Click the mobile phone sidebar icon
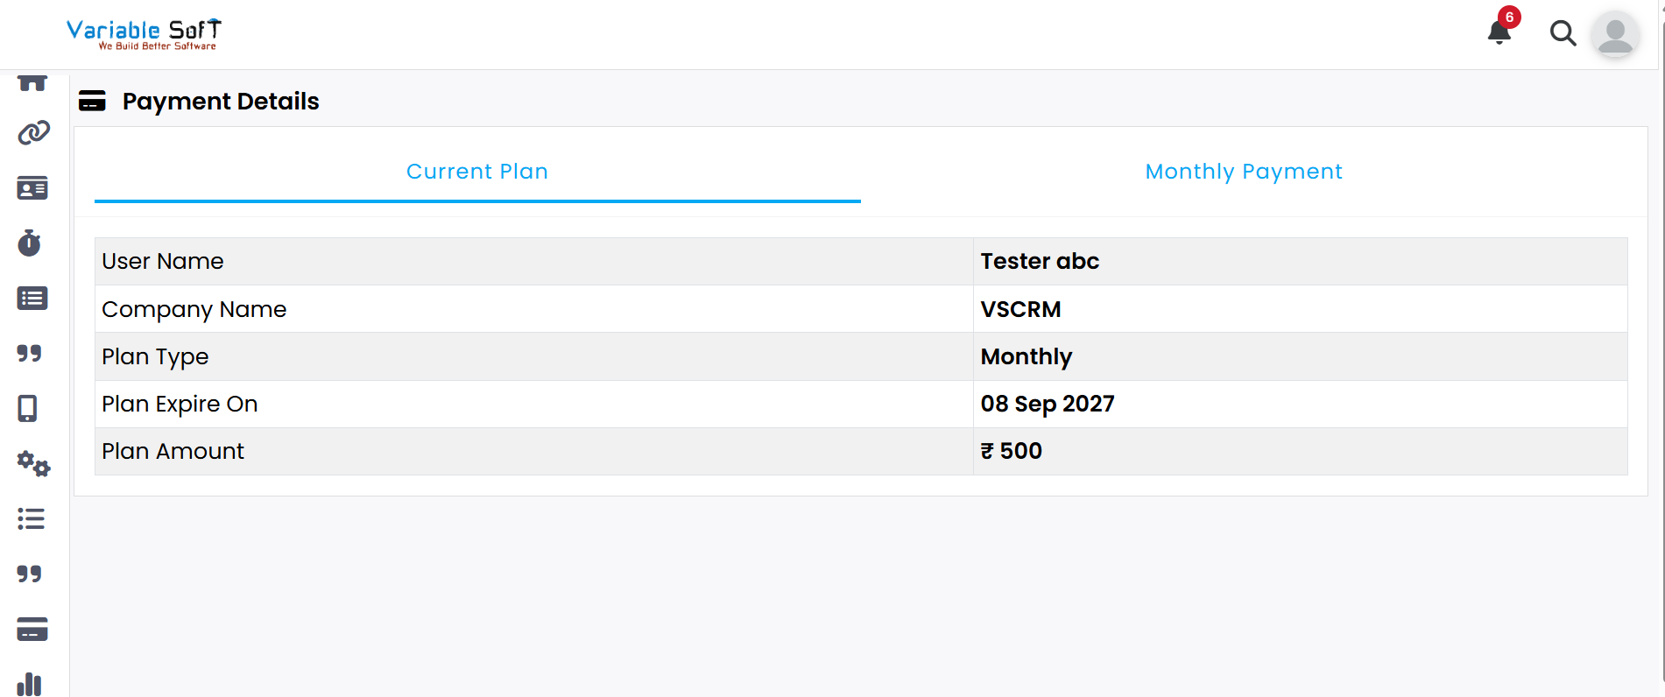 coord(28,408)
